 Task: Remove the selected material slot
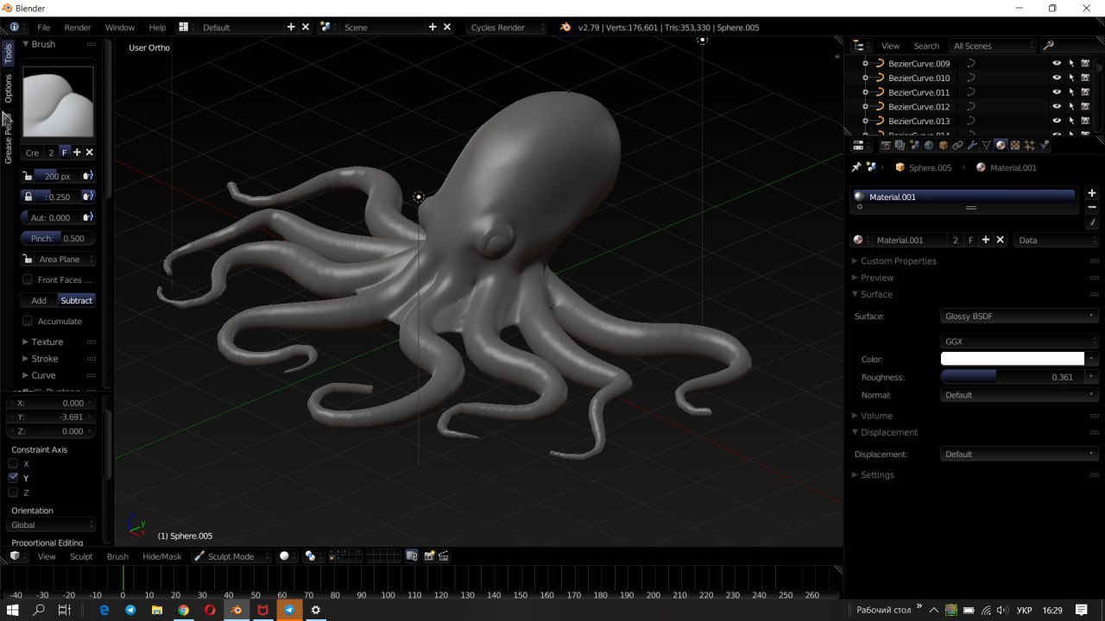pyautogui.click(x=1092, y=207)
